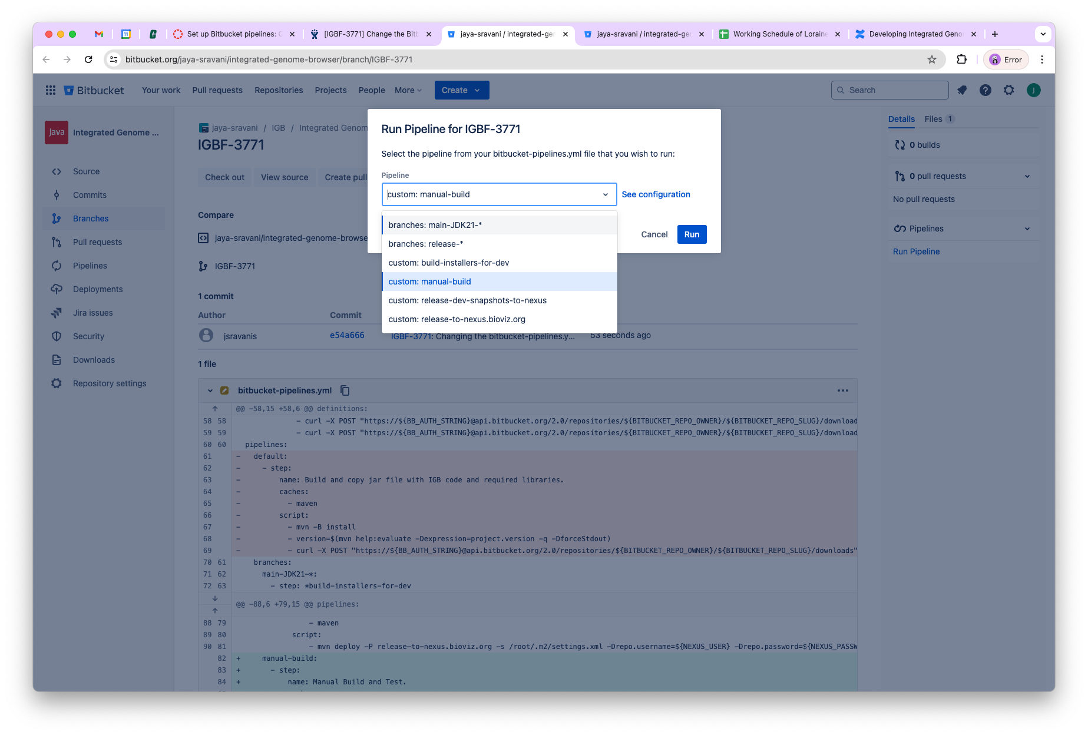Click the Run Pipeline link in sidebar

(x=916, y=251)
